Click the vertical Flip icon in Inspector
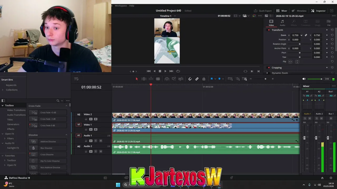 coord(297,62)
